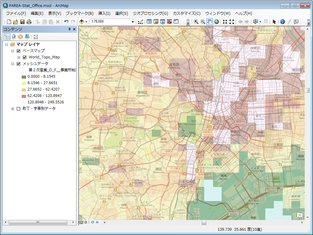The height and width of the screenshot is (235, 313).
Task: Open Select Features tool dropdown arrow
Action: 260,22
